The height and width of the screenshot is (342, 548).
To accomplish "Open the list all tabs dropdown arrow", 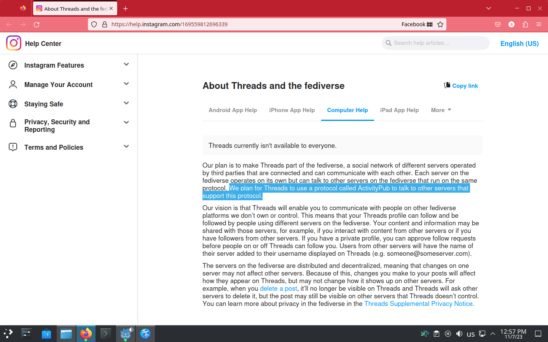I will (489, 8).
